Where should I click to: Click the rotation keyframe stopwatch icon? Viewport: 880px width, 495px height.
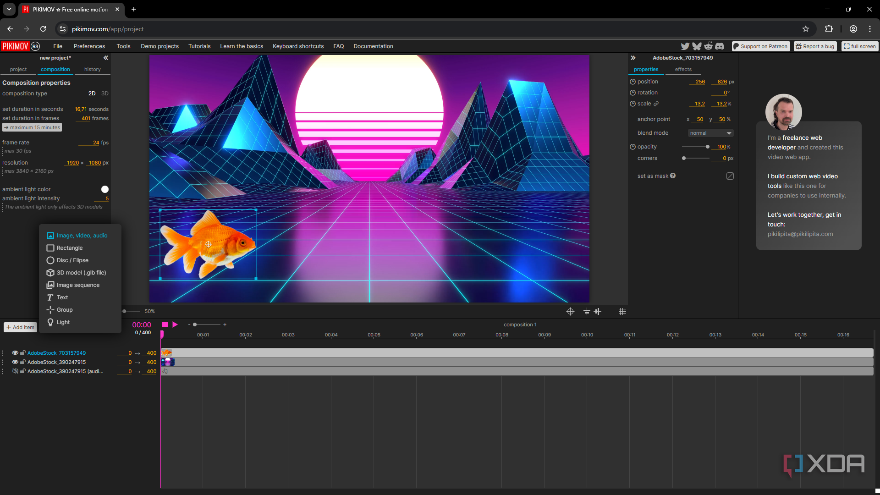(x=632, y=93)
